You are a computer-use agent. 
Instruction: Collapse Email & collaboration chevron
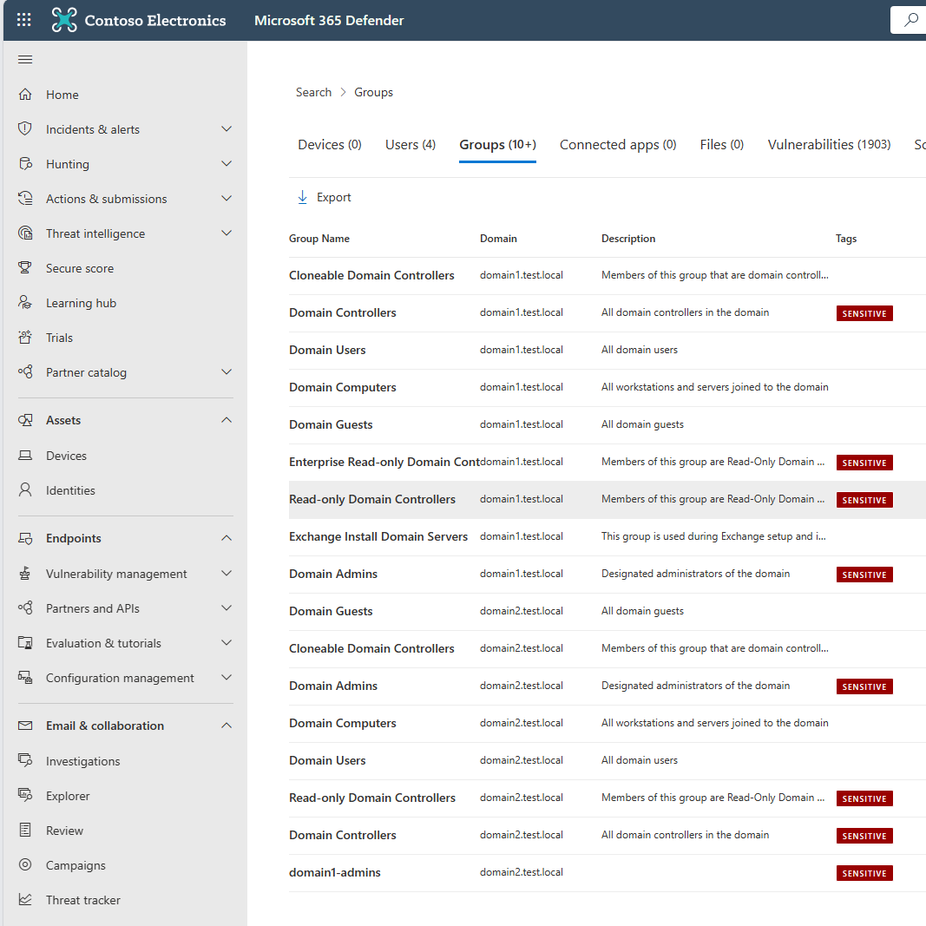coord(227,726)
